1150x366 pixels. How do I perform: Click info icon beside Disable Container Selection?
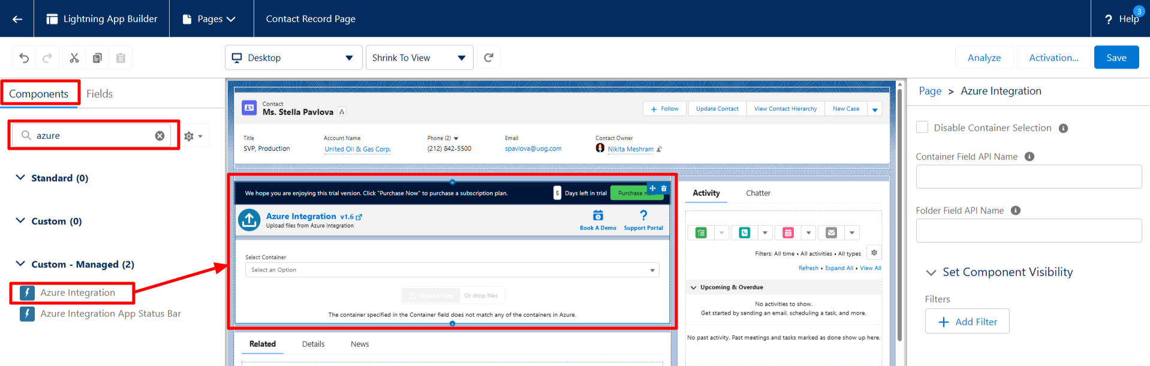pyautogui.click(x=1063, y=128)
